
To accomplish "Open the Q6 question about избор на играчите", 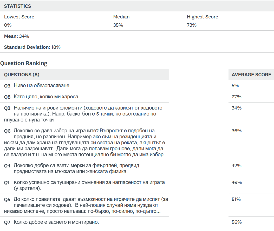I will (x=85, y=142).
